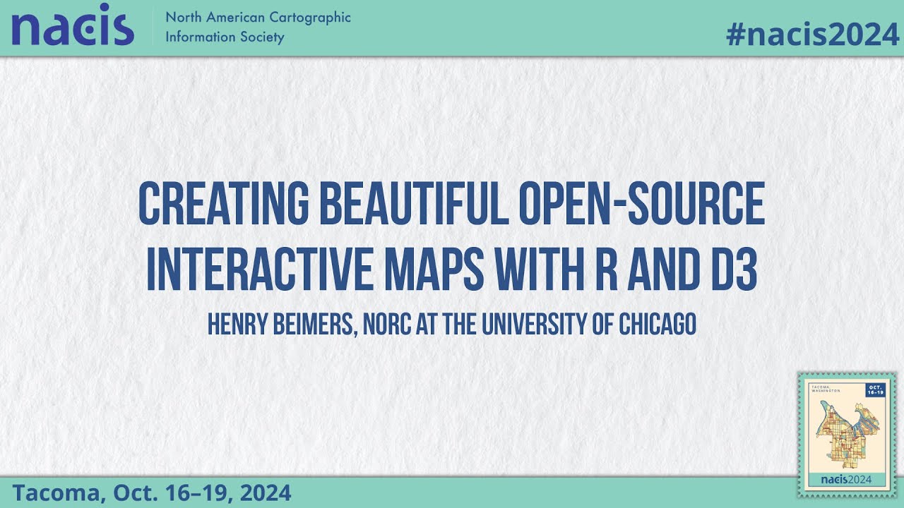This screenshot has width=904, height=508.
Task: Click 'North American Cartographic Information Society' text
Action: tap(258, 27)
